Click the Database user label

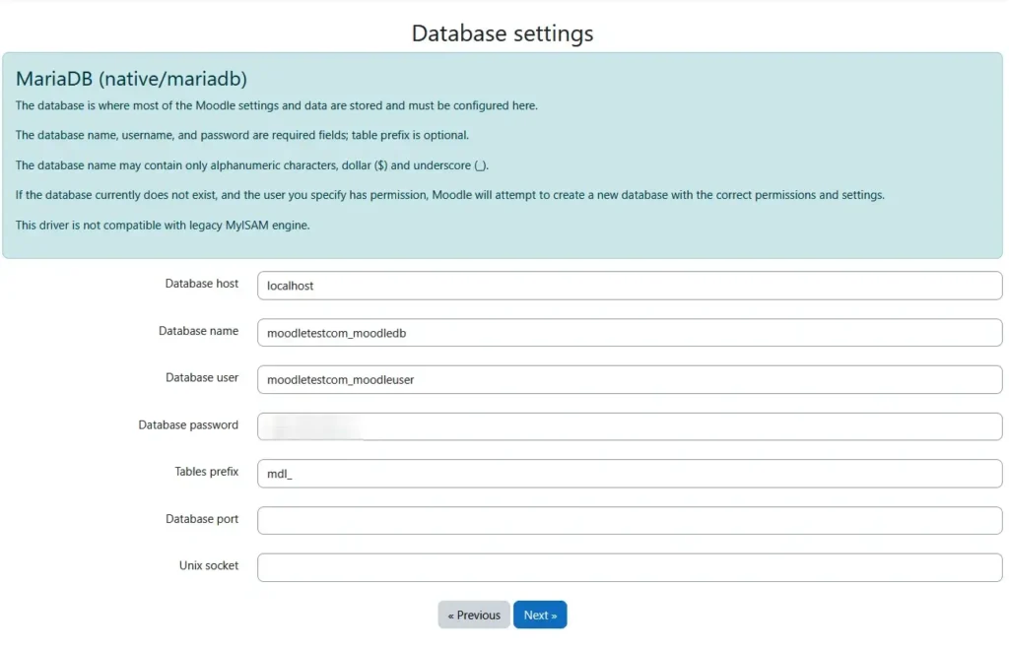[x=201, y=378]
